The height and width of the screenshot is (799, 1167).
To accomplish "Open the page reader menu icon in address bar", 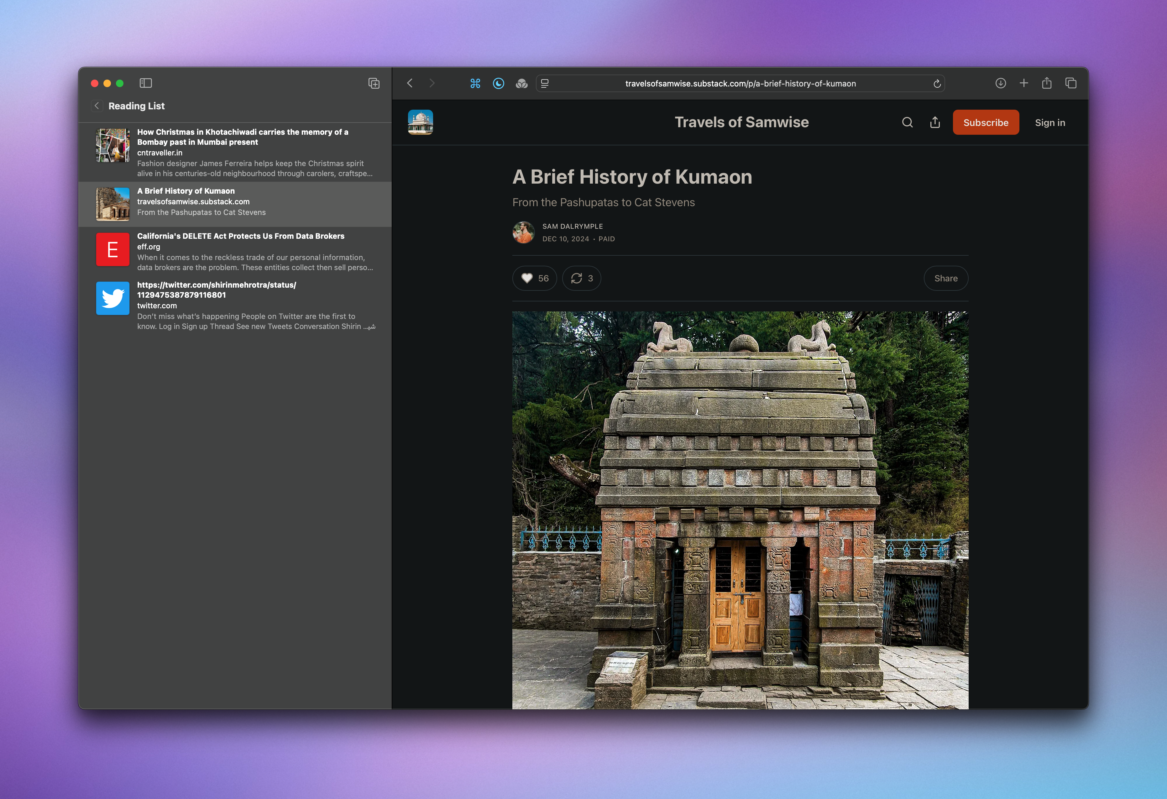I will pos(545,83).
